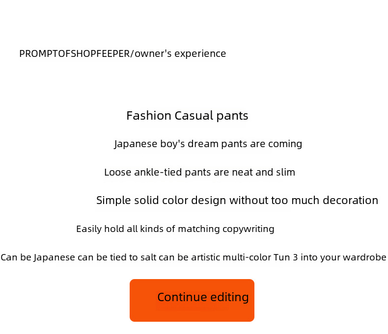This screenshot has height=334, width=388.
Task: Select the Simple solid color design line
Action: [237, 200]
